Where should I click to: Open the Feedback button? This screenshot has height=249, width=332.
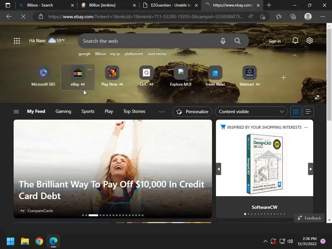pos(309,218)
